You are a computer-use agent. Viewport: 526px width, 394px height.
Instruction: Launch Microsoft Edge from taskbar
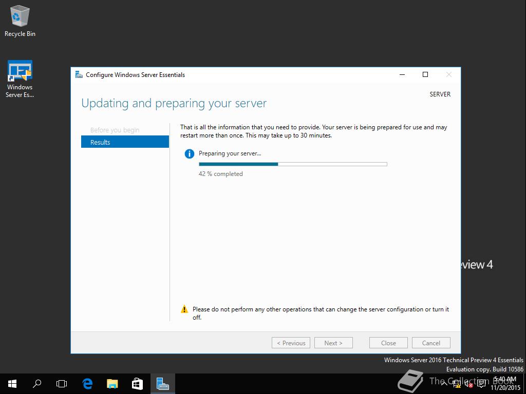(x=87, y=384)
